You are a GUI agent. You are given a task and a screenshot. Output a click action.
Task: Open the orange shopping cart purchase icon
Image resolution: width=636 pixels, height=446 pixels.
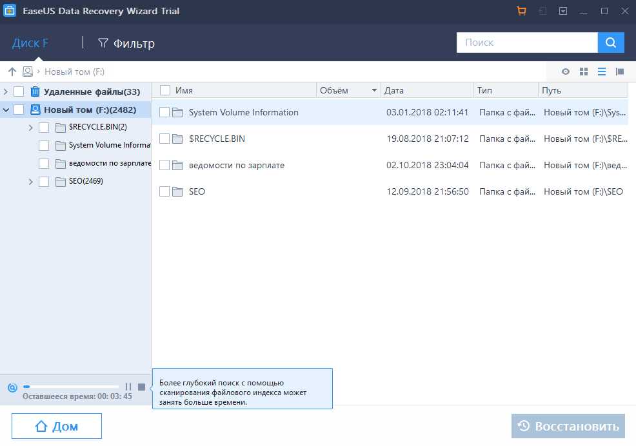[x=521, y=11]
